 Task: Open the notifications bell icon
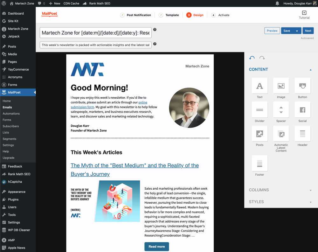277,3
